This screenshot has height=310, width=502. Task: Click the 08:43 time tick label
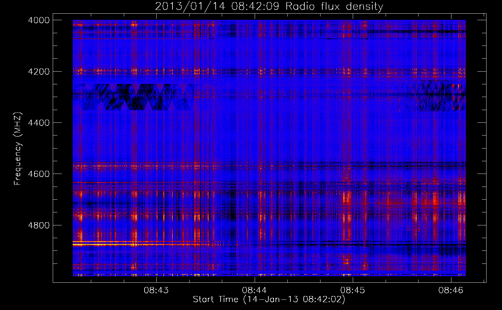(156, 290)
